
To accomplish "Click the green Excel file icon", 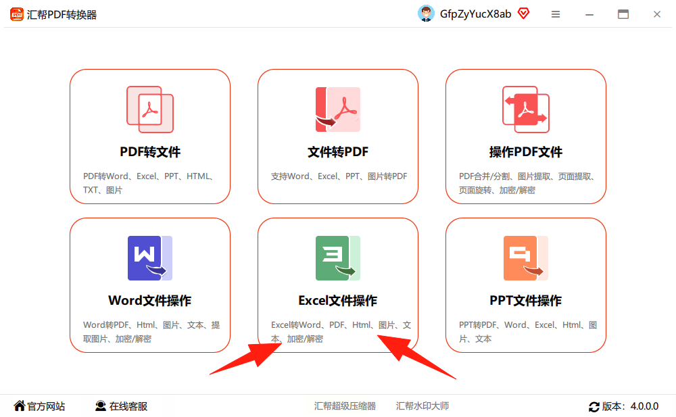I will point(338,258).
